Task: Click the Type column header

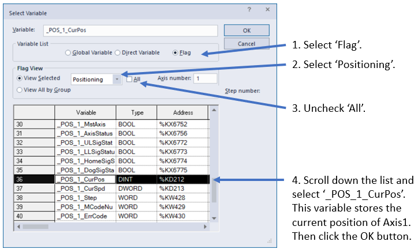Action: tap(136, 112)
